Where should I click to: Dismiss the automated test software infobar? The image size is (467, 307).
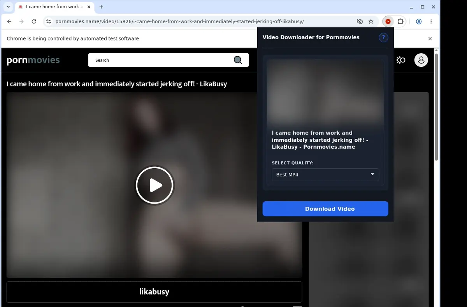(x=430, y=38)
